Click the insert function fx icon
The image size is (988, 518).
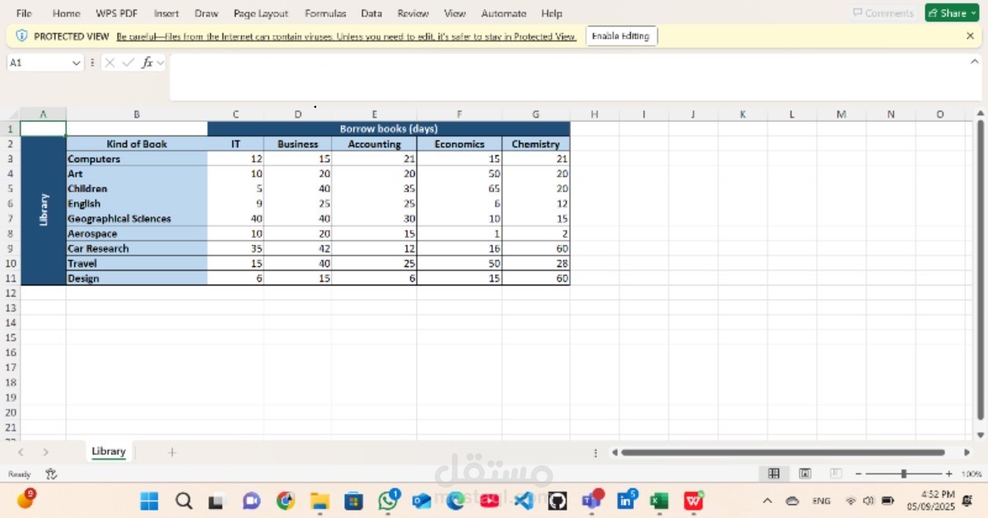[147, 62]
